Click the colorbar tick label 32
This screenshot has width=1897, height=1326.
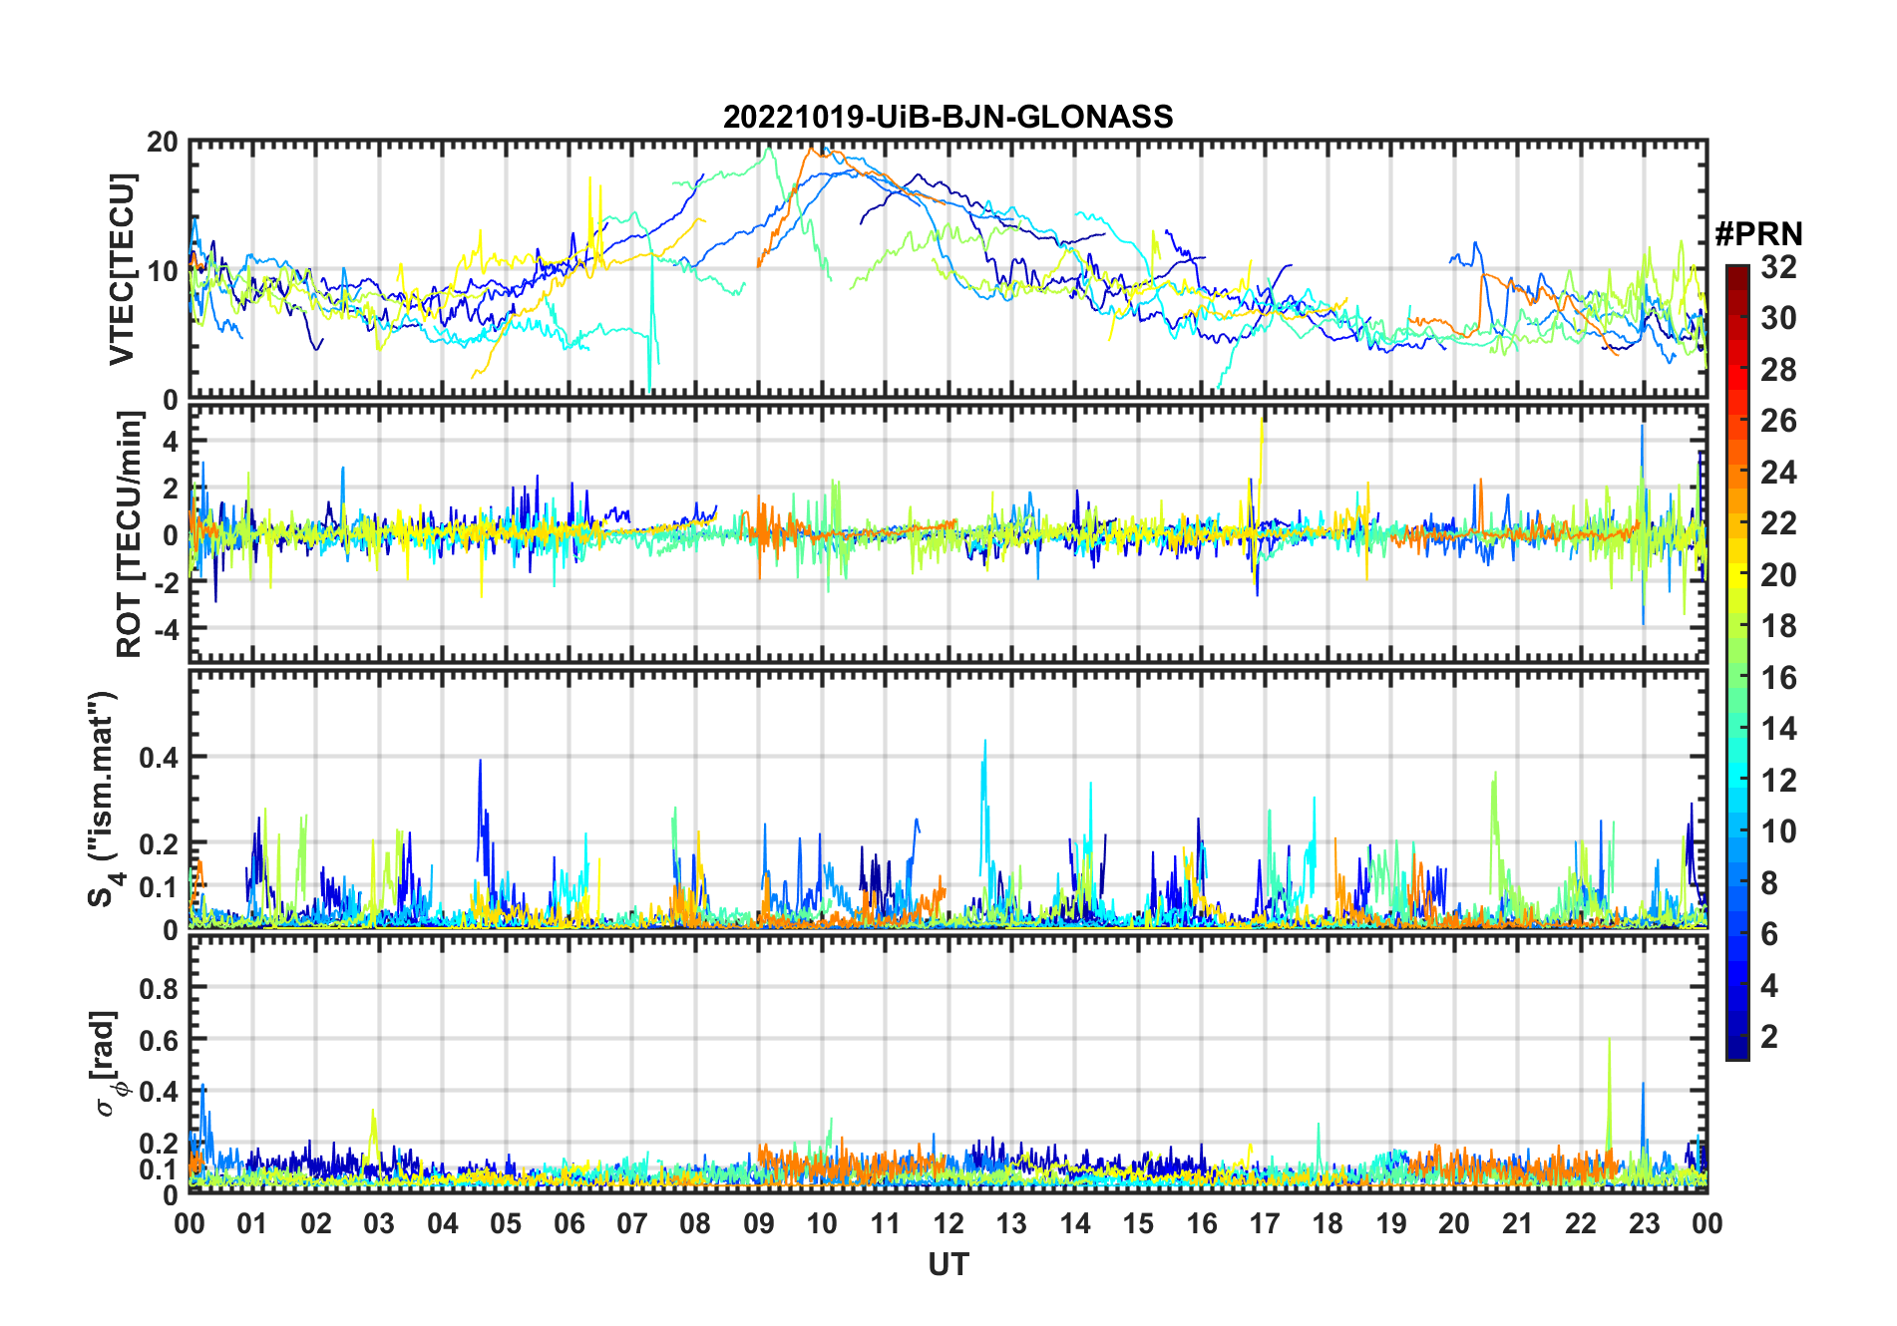coord(1778,267)
